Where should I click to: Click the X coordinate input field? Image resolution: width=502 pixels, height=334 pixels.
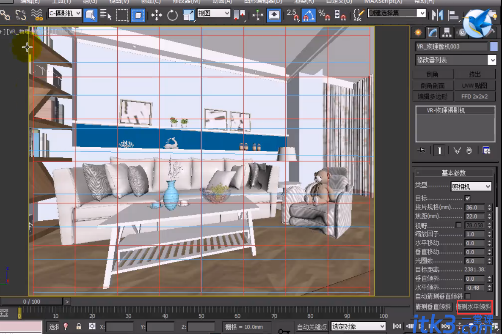pos(119,327)
